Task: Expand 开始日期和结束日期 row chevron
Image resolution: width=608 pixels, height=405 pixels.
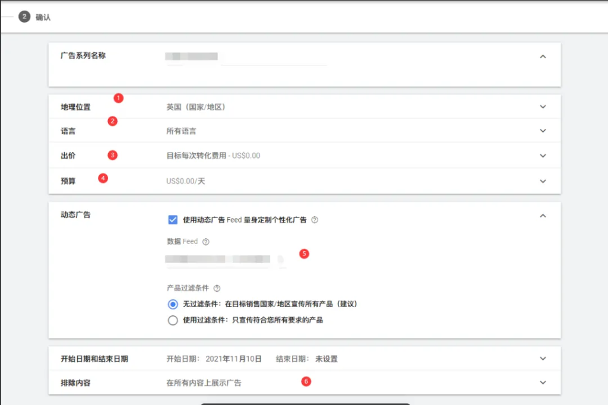Action: pos(543,359)
